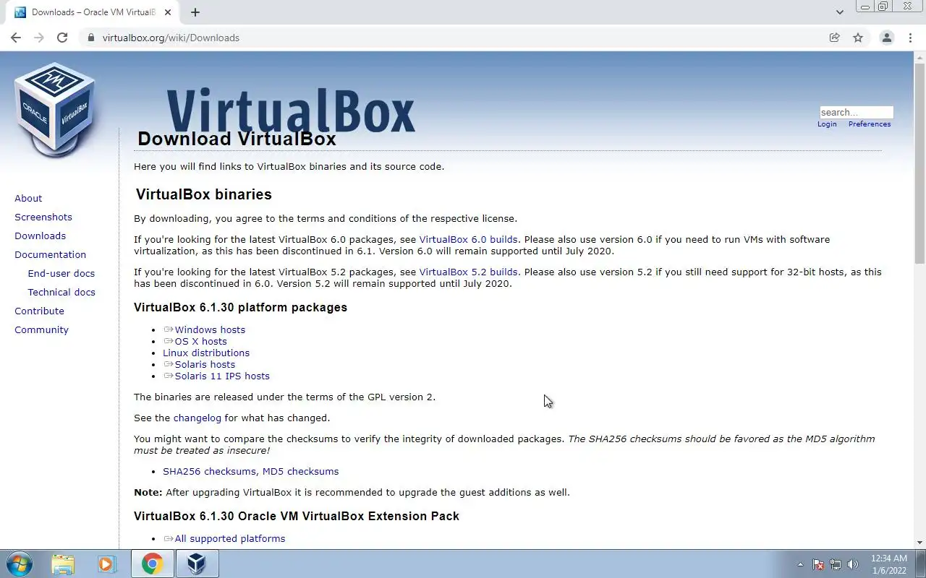Click the browser forward arrow
The height and width of the screenshot is (578, 926).
(x=39, y=38)
